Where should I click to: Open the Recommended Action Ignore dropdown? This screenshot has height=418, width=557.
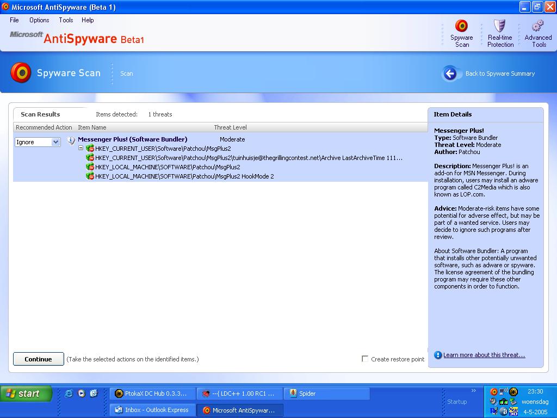click(x=38, y=142)
